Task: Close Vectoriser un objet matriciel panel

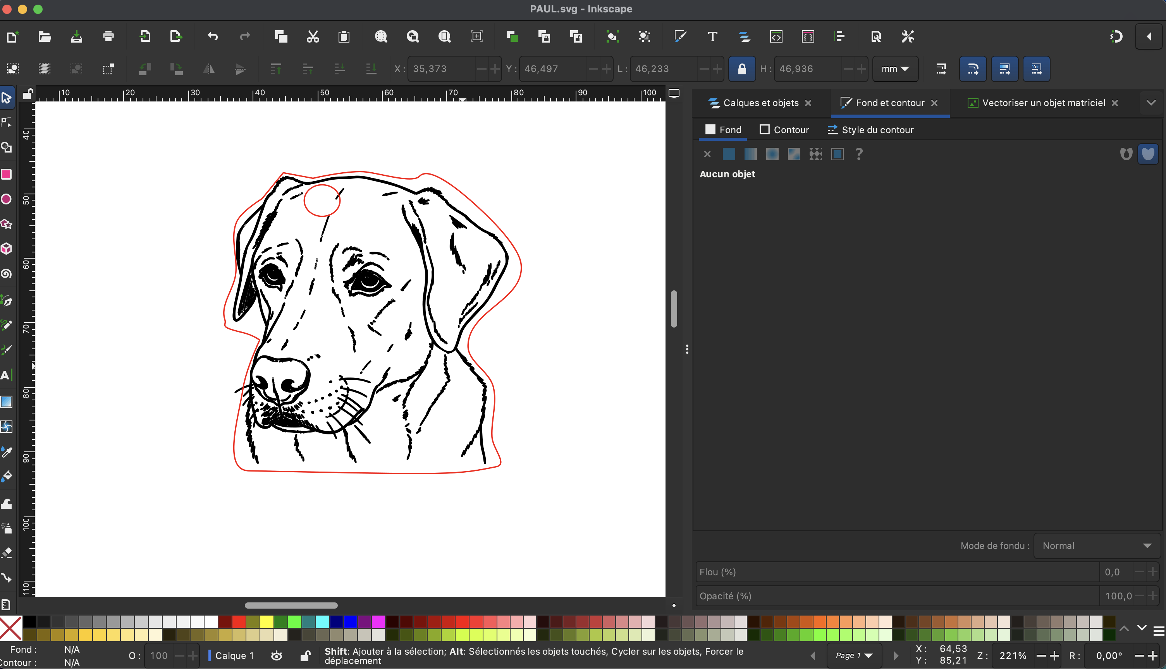Action: click(x=1114, y=103)
